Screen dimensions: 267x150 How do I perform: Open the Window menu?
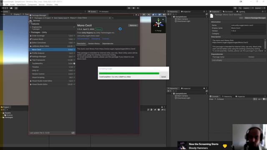49,5
